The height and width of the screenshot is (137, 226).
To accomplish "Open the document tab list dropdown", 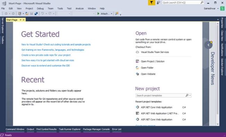I will click(x=218, y=19).
